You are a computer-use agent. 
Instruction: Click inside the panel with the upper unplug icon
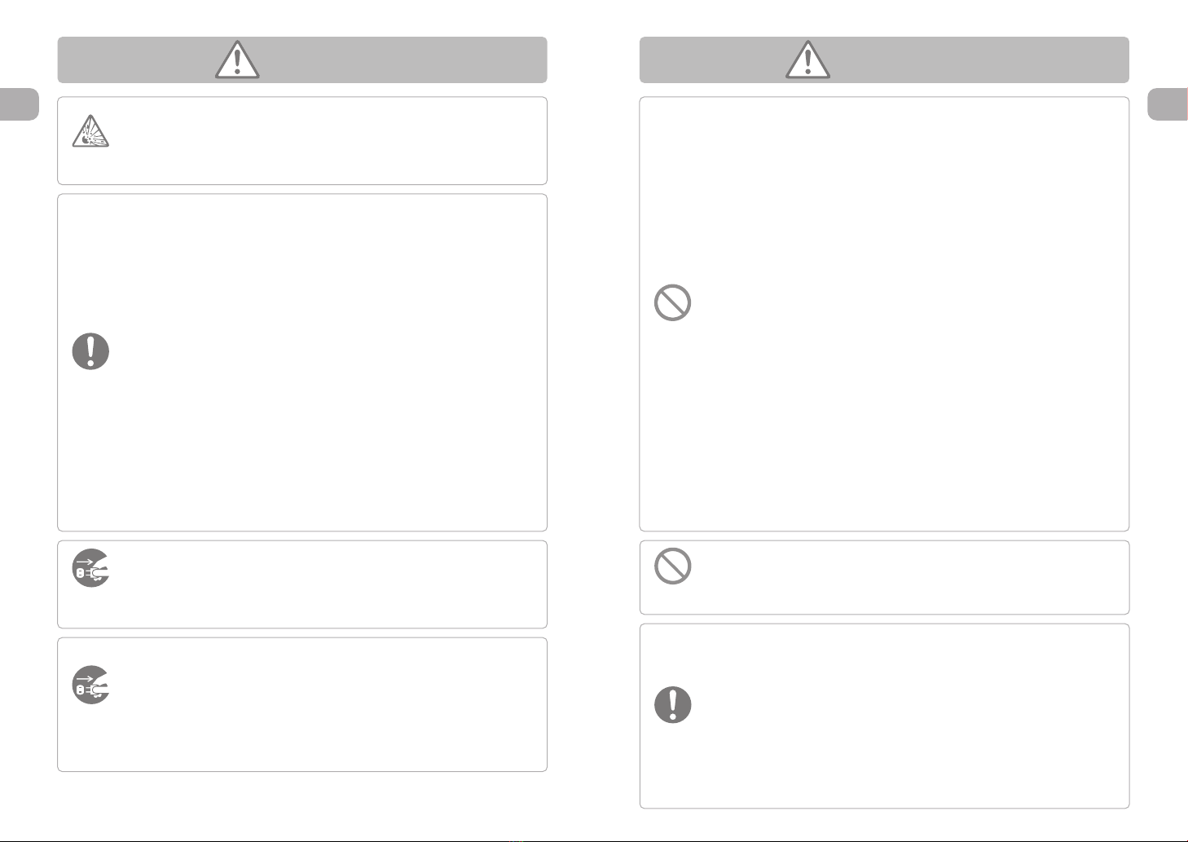(326, 584)
